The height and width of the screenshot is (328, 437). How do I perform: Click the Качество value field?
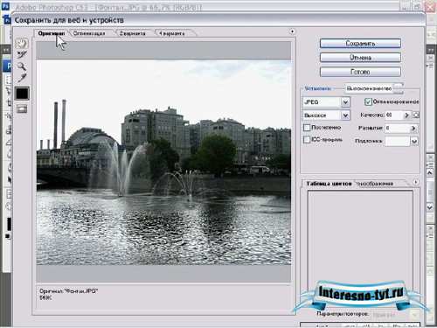394,115
